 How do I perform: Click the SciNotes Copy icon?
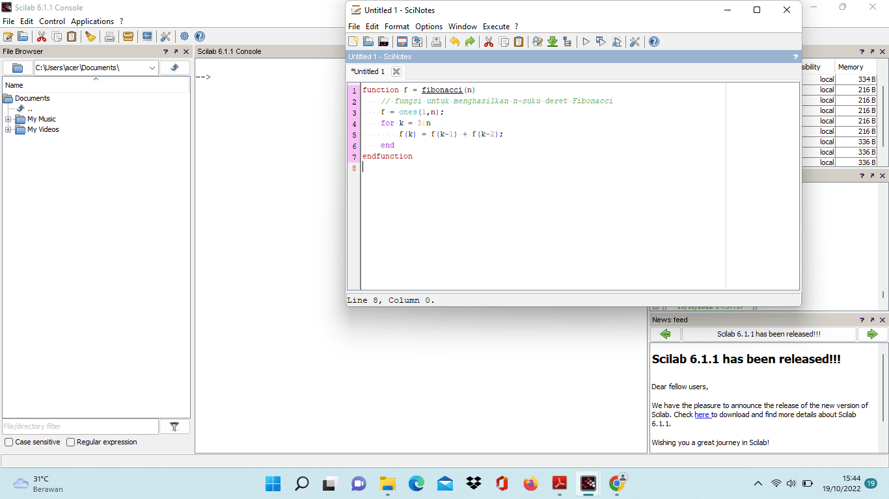click(504, 42)
